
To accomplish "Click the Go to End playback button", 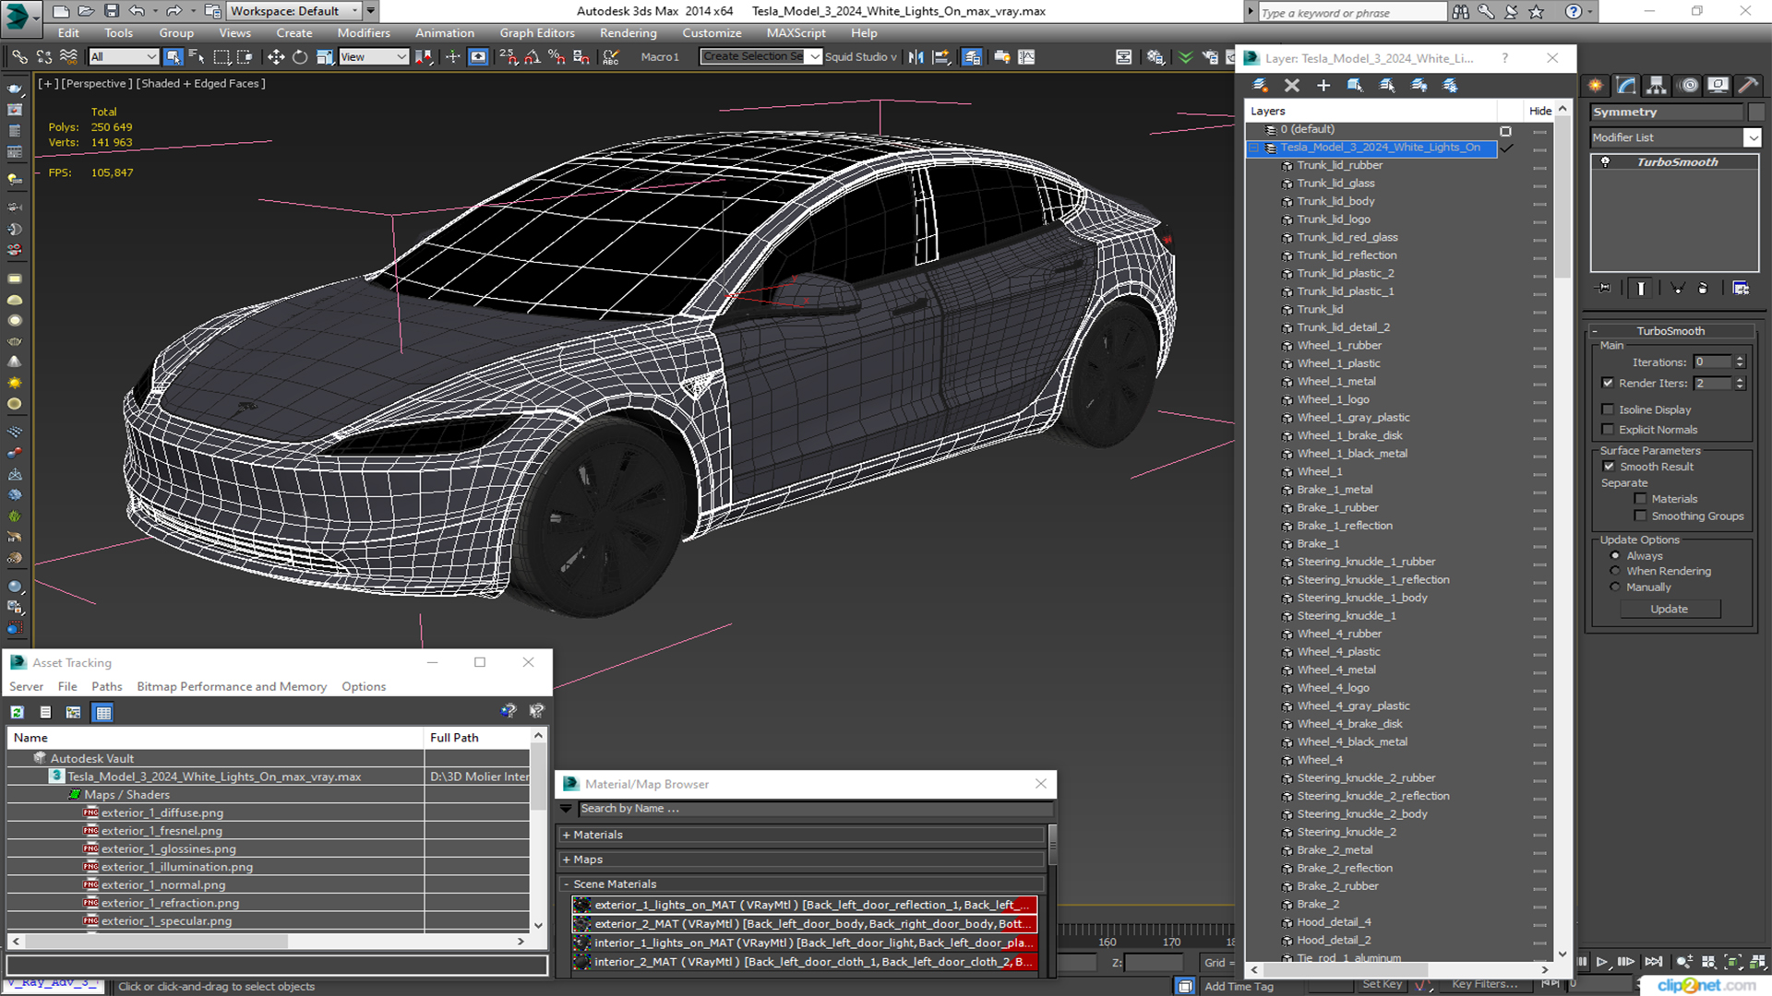I will [1654, 962].
